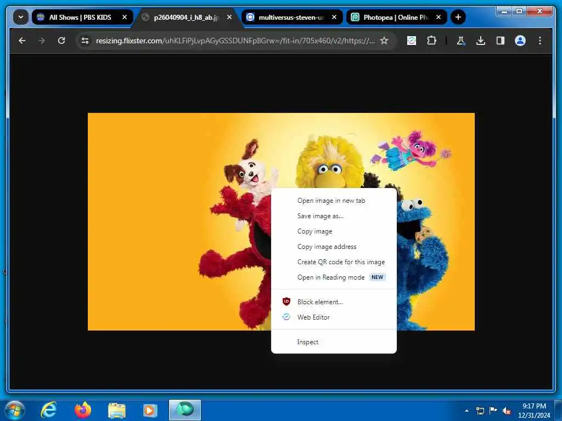Close the All Shows PBS KIDS tab
The height and width of the screenshot is (421, 562).
125,17
